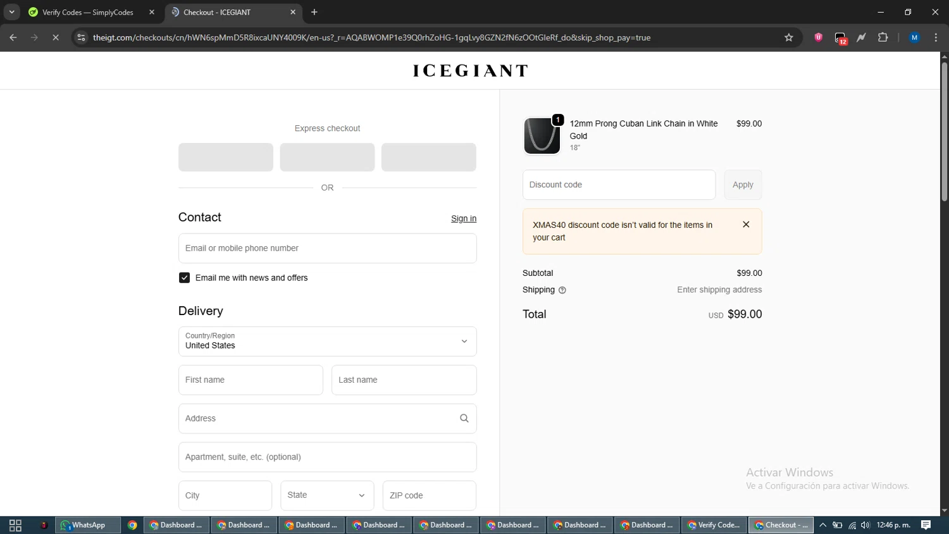Focus the First name field
Image resolution: width=949 pixels, height=534 pixels.
tap(251, 380)
